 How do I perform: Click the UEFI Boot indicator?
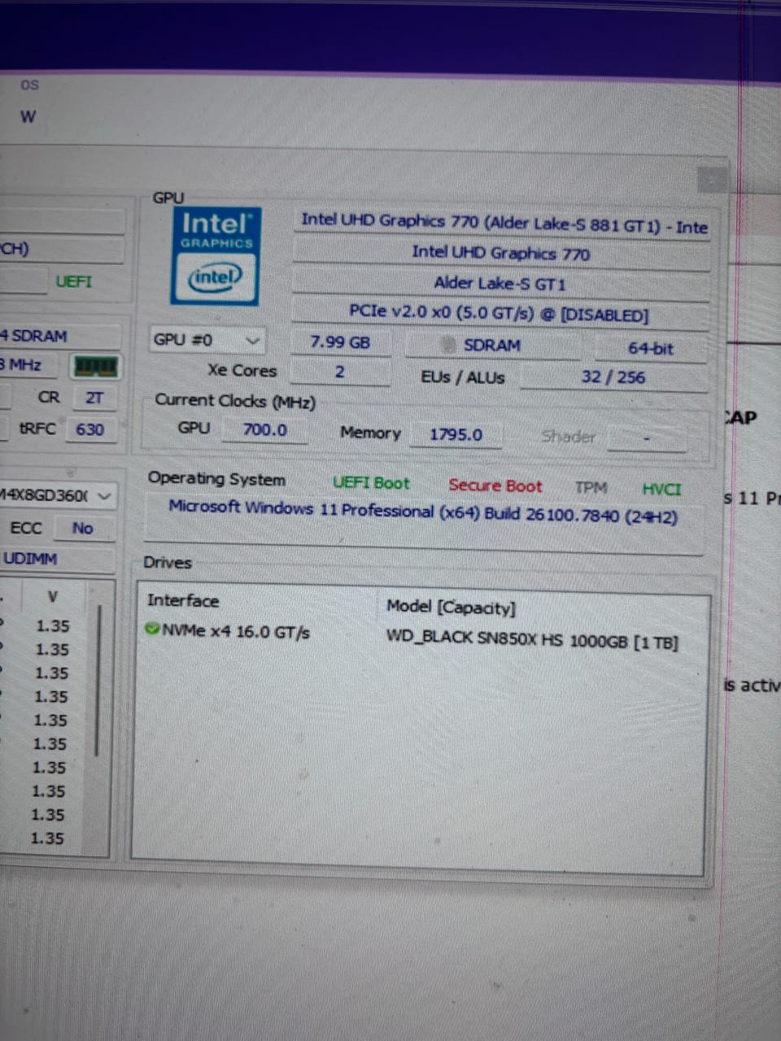pyautogui.click(x=371, y=483)
